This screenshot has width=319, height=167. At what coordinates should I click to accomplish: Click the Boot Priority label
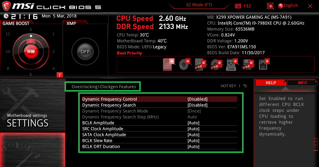(129, 53)
